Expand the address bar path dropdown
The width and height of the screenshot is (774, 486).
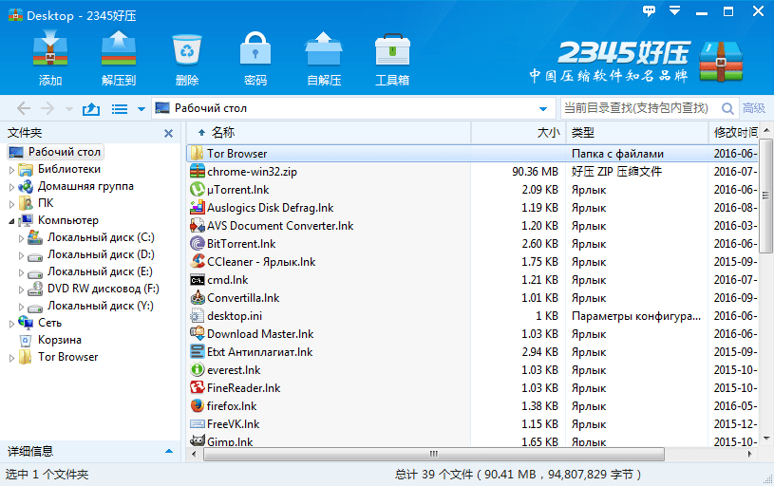pos(543,109)
